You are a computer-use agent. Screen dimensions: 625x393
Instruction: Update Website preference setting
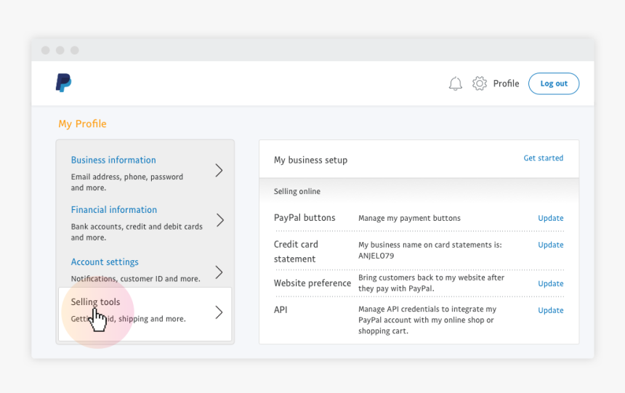click(550, 283)
